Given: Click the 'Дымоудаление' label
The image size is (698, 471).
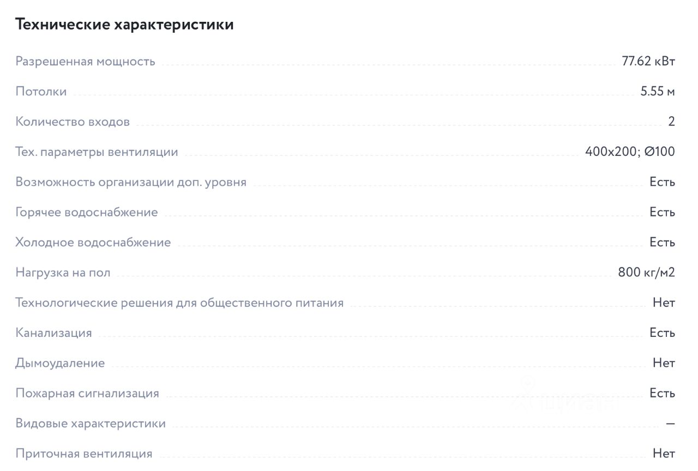Looking at the screenshot, I should (60, 363).
